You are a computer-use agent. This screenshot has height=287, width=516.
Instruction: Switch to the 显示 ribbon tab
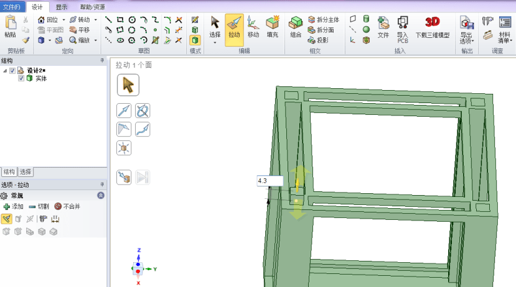tap(61, 7)
